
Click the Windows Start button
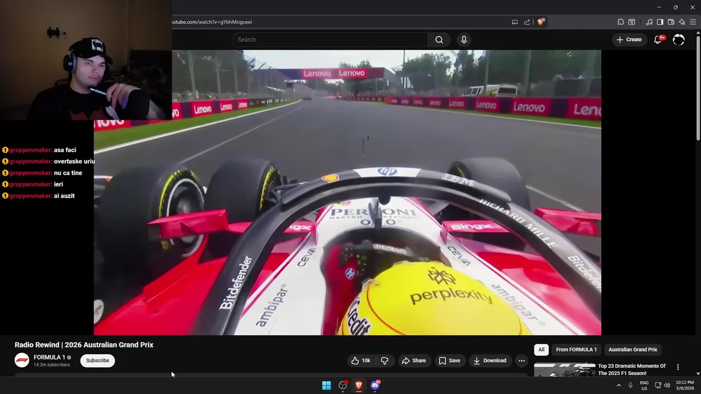[326, 385]
